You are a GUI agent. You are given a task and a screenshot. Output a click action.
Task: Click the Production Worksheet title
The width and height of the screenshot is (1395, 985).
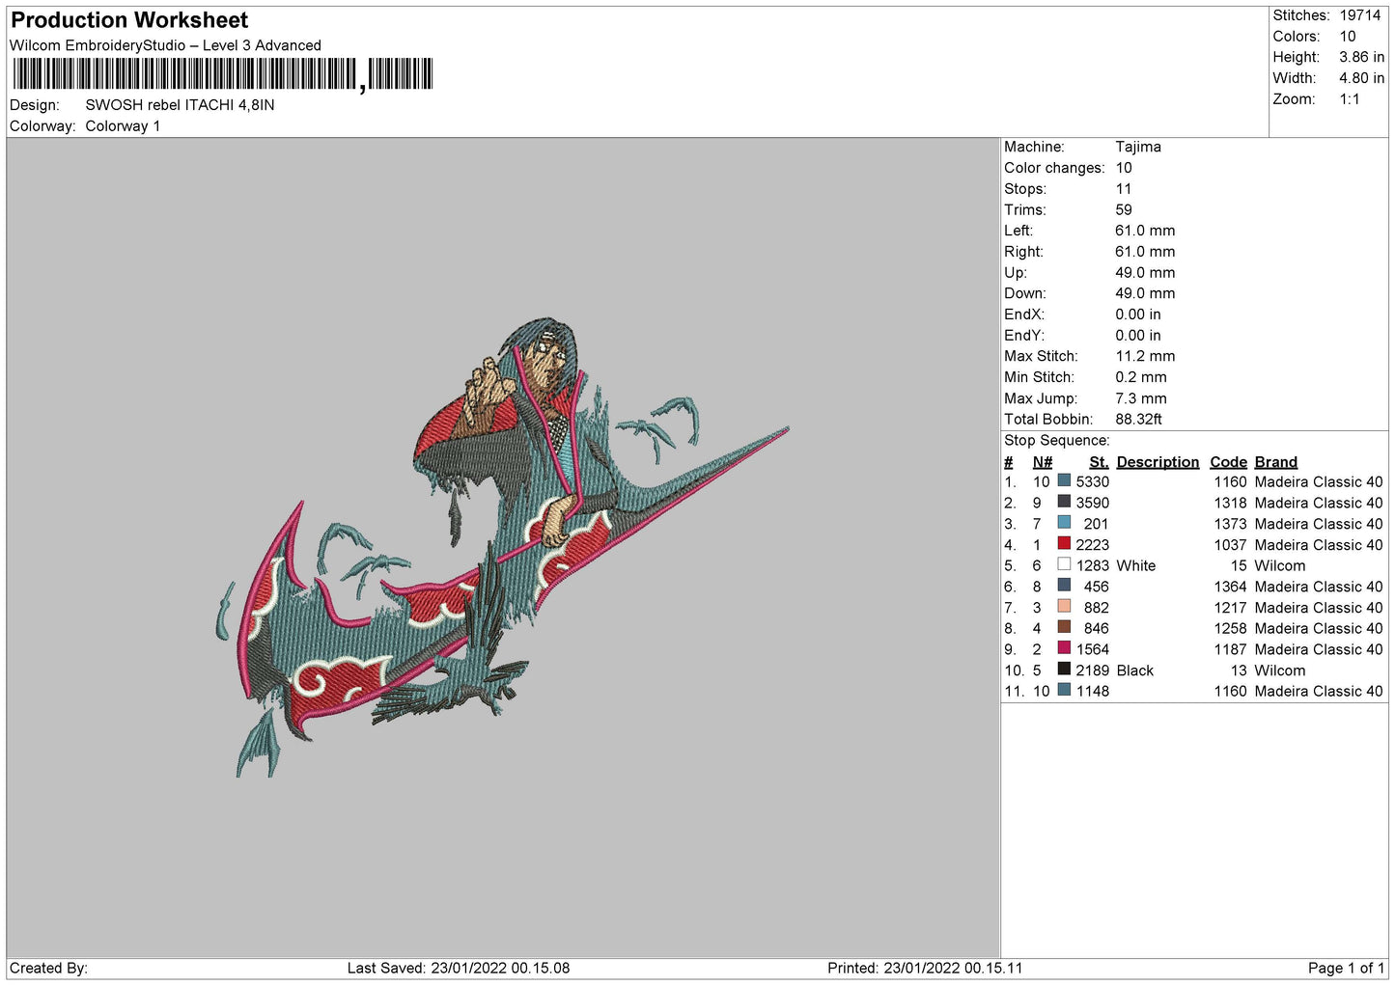(129, 20)
